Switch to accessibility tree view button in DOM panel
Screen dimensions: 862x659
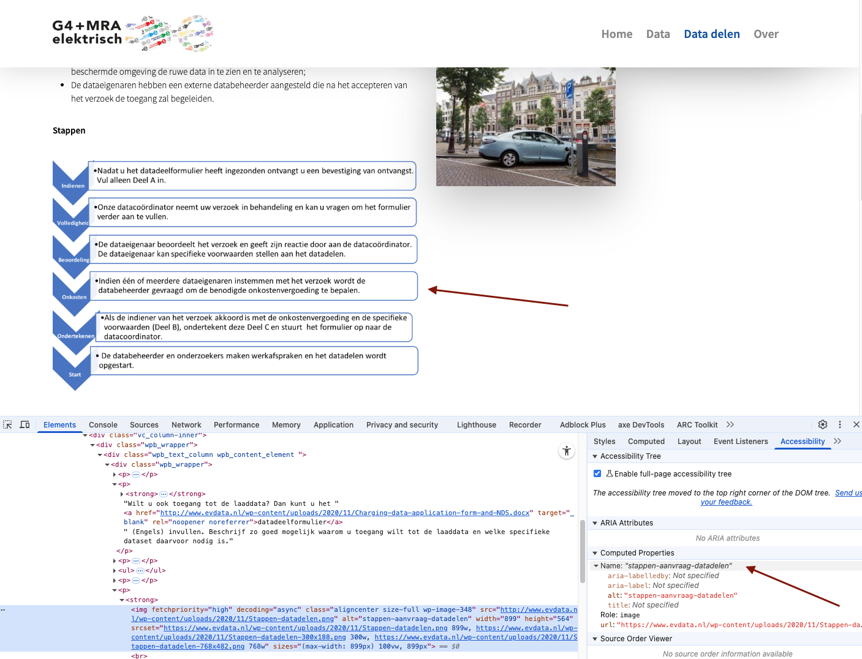tap(567, 451)
